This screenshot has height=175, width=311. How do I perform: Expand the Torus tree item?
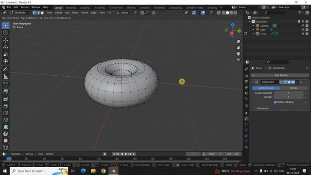253,34
